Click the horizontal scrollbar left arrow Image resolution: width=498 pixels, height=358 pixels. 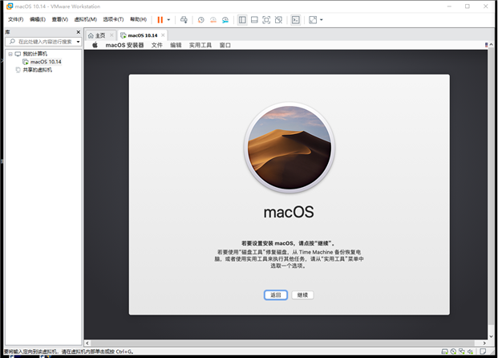pos(87,343)
